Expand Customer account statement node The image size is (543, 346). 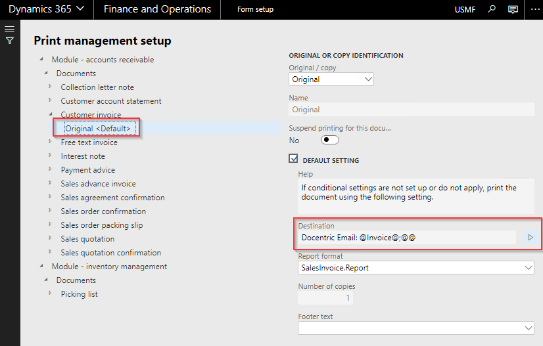point(50,100)
